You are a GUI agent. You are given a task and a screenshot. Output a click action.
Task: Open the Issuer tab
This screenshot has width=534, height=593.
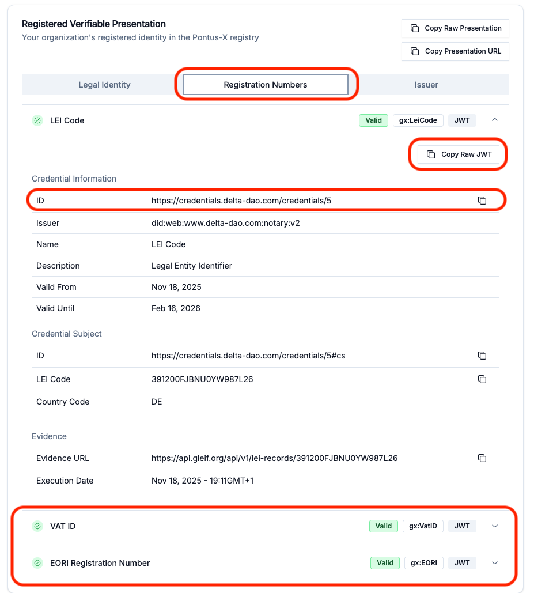click(x=426, y=85)
